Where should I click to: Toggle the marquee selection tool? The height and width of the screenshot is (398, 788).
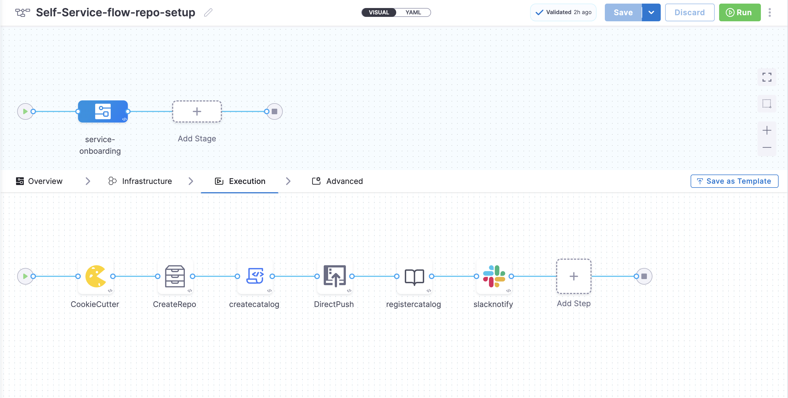pyautogui.click(x=766, y=104)
